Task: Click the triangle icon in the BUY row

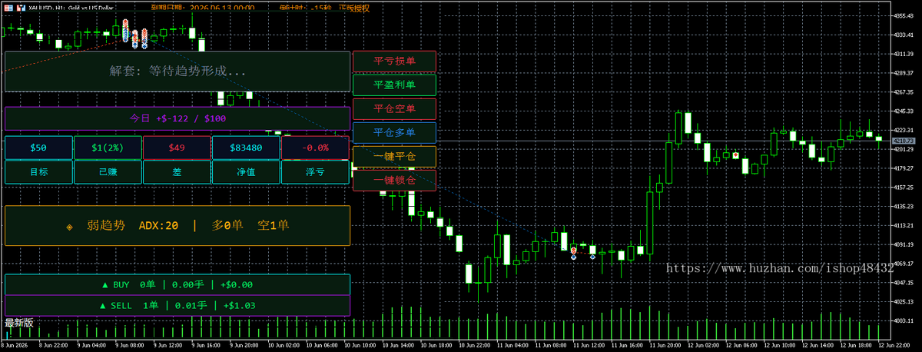Action: (x=105, y=284)
